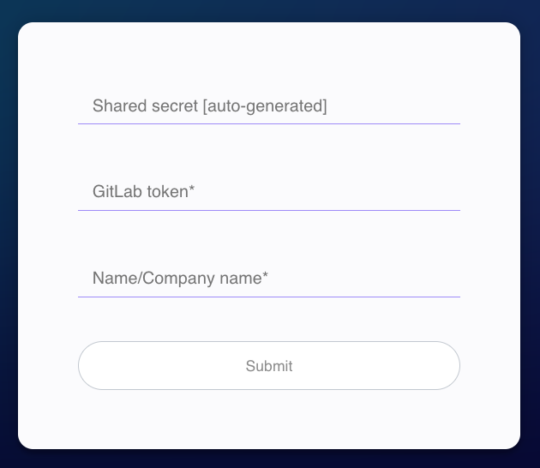Image resolution: width=540 pixels, height=468 pixels.
Task: Click the asterisk after GitLab token
Action: point(192,190)
